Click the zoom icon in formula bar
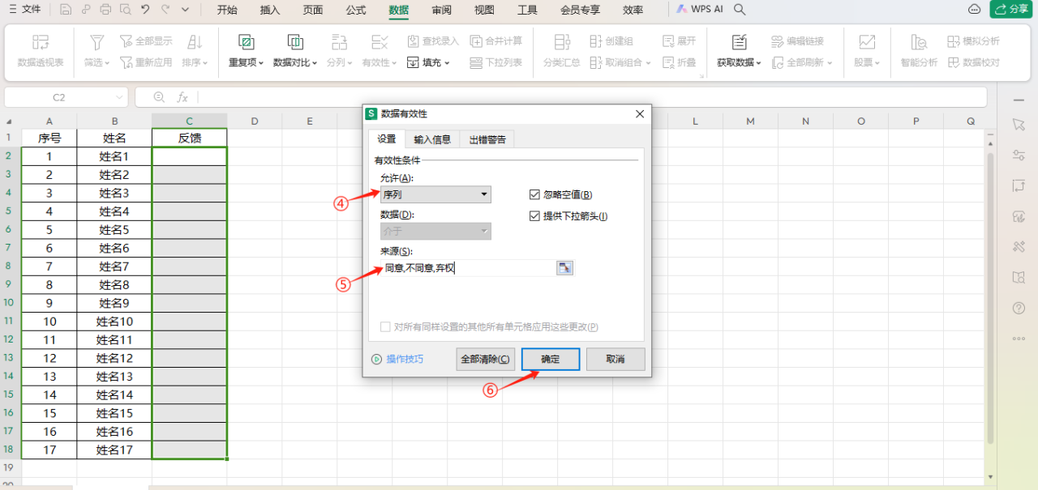Screen dimensions: 1038x490 pos(158,97)
